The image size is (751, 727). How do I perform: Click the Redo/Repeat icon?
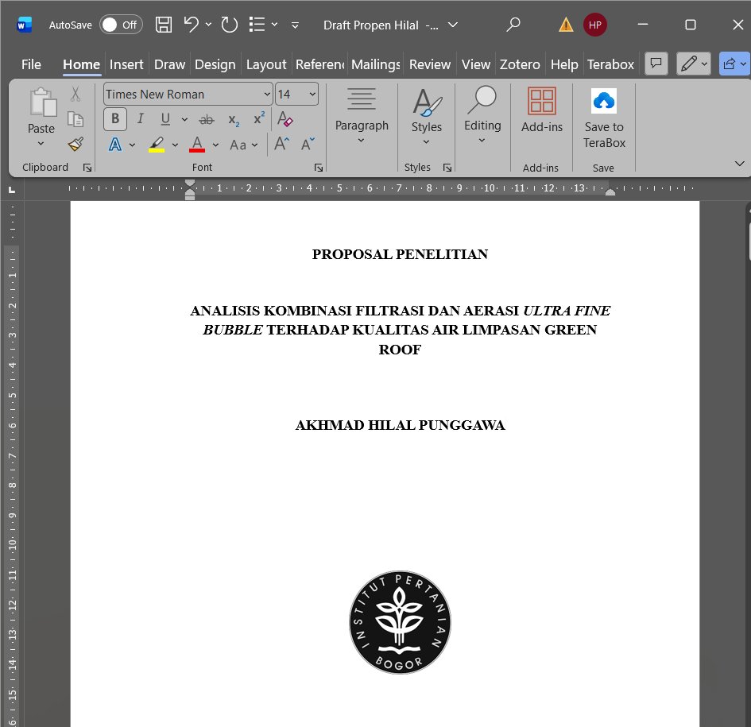pyautogui.click(x=230, y=25)
